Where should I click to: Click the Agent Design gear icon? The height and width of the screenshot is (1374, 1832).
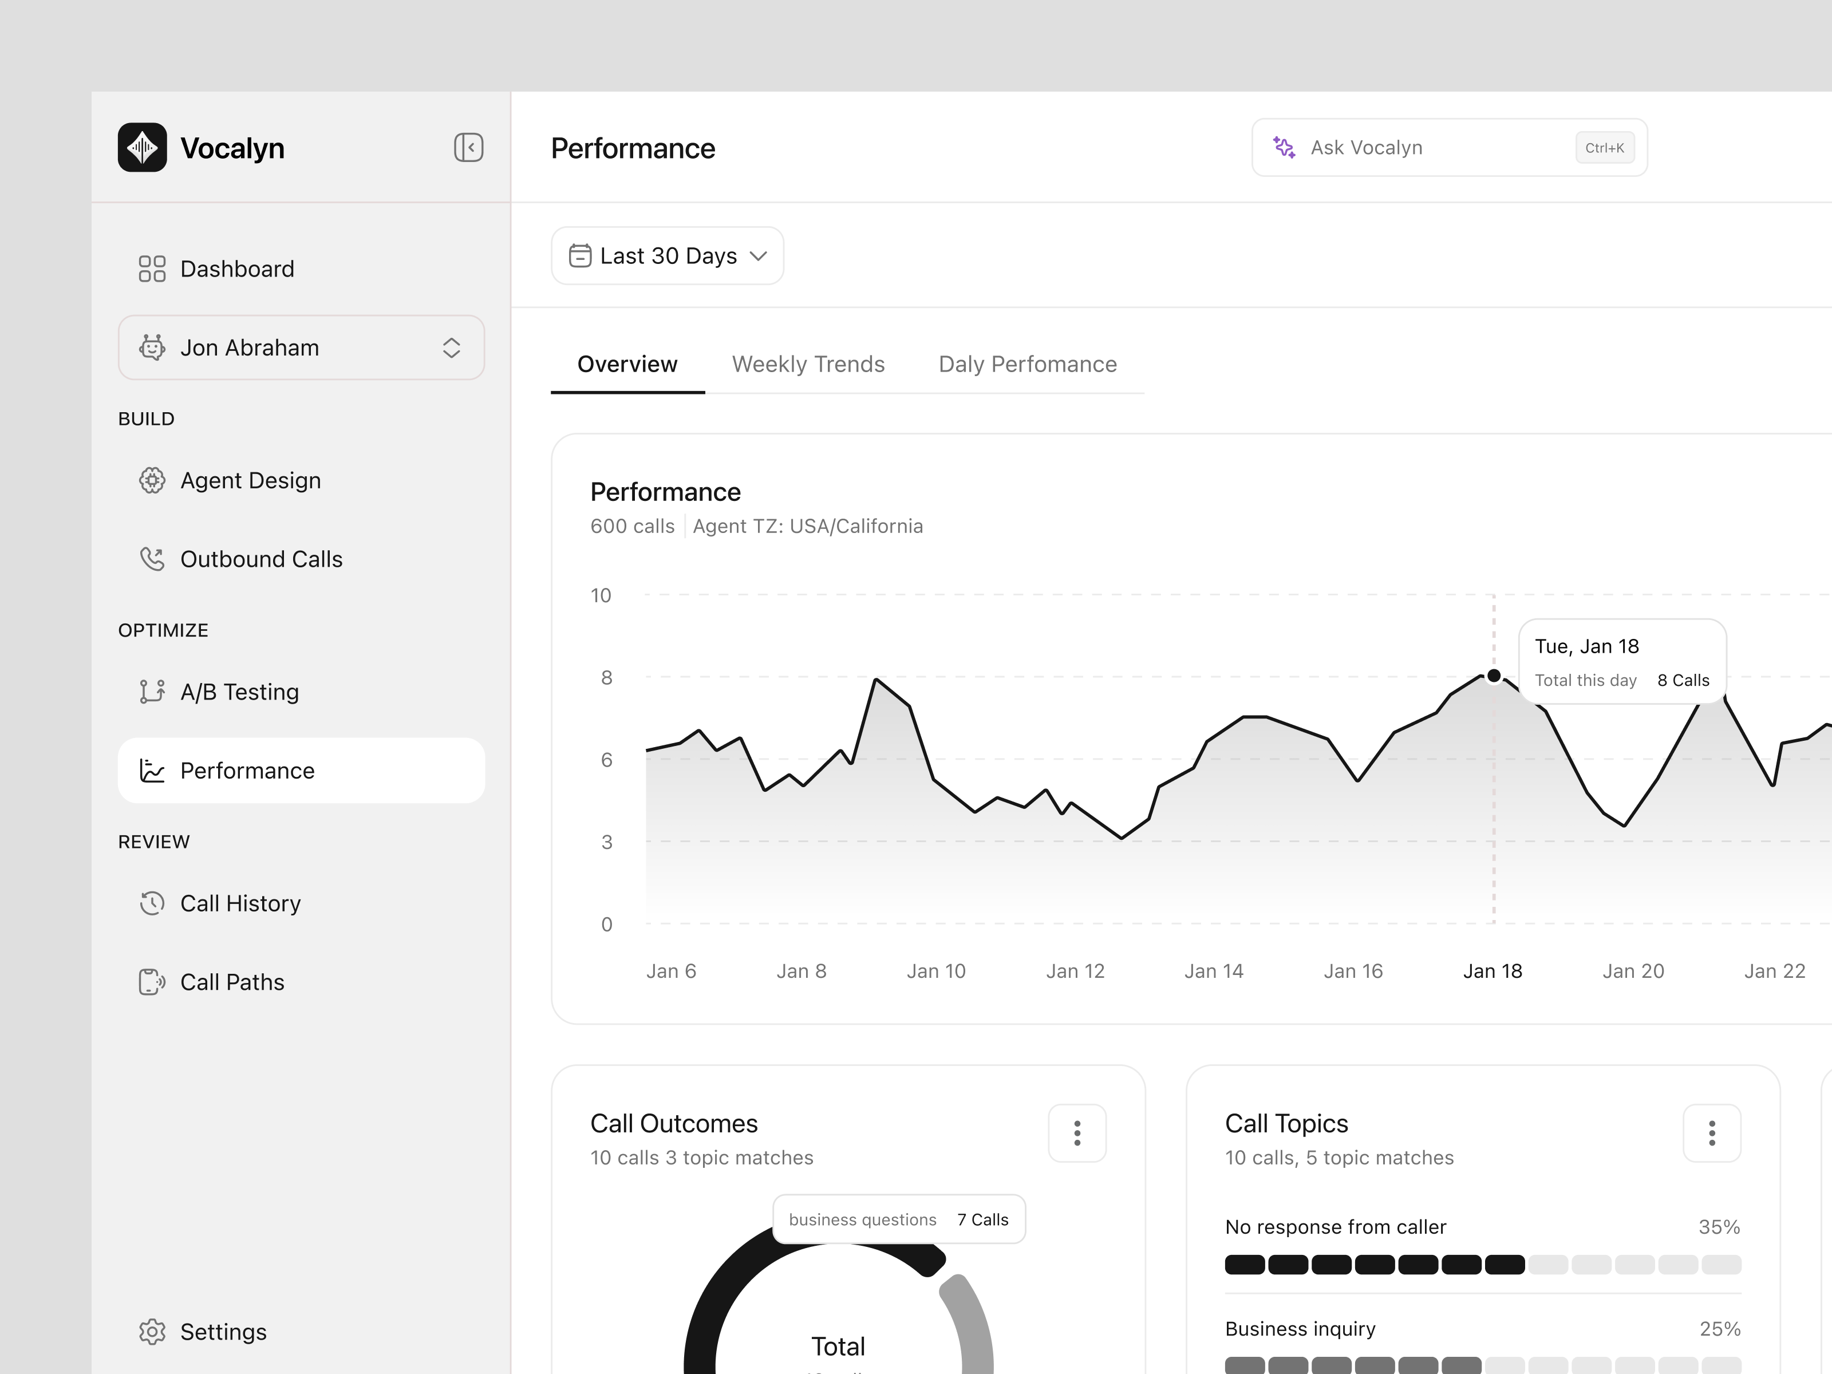click(152, 480)
